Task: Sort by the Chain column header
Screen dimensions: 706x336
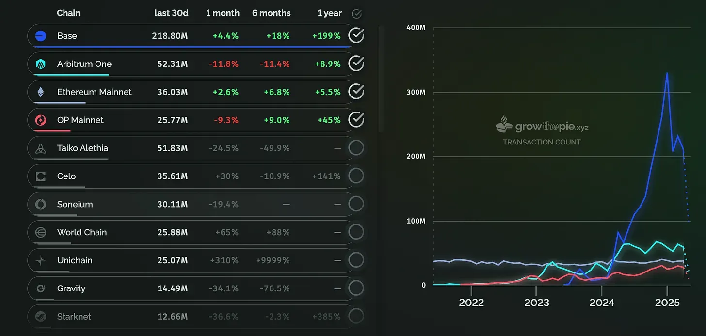Action: pos(68,13)
